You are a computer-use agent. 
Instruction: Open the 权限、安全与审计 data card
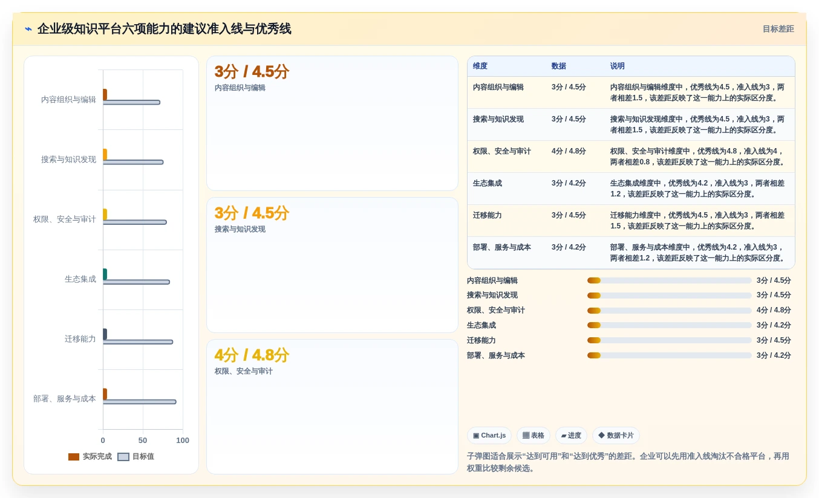coord(332,407)
